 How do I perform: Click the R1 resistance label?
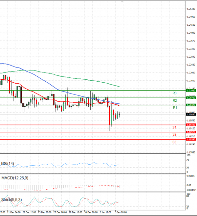175,108
